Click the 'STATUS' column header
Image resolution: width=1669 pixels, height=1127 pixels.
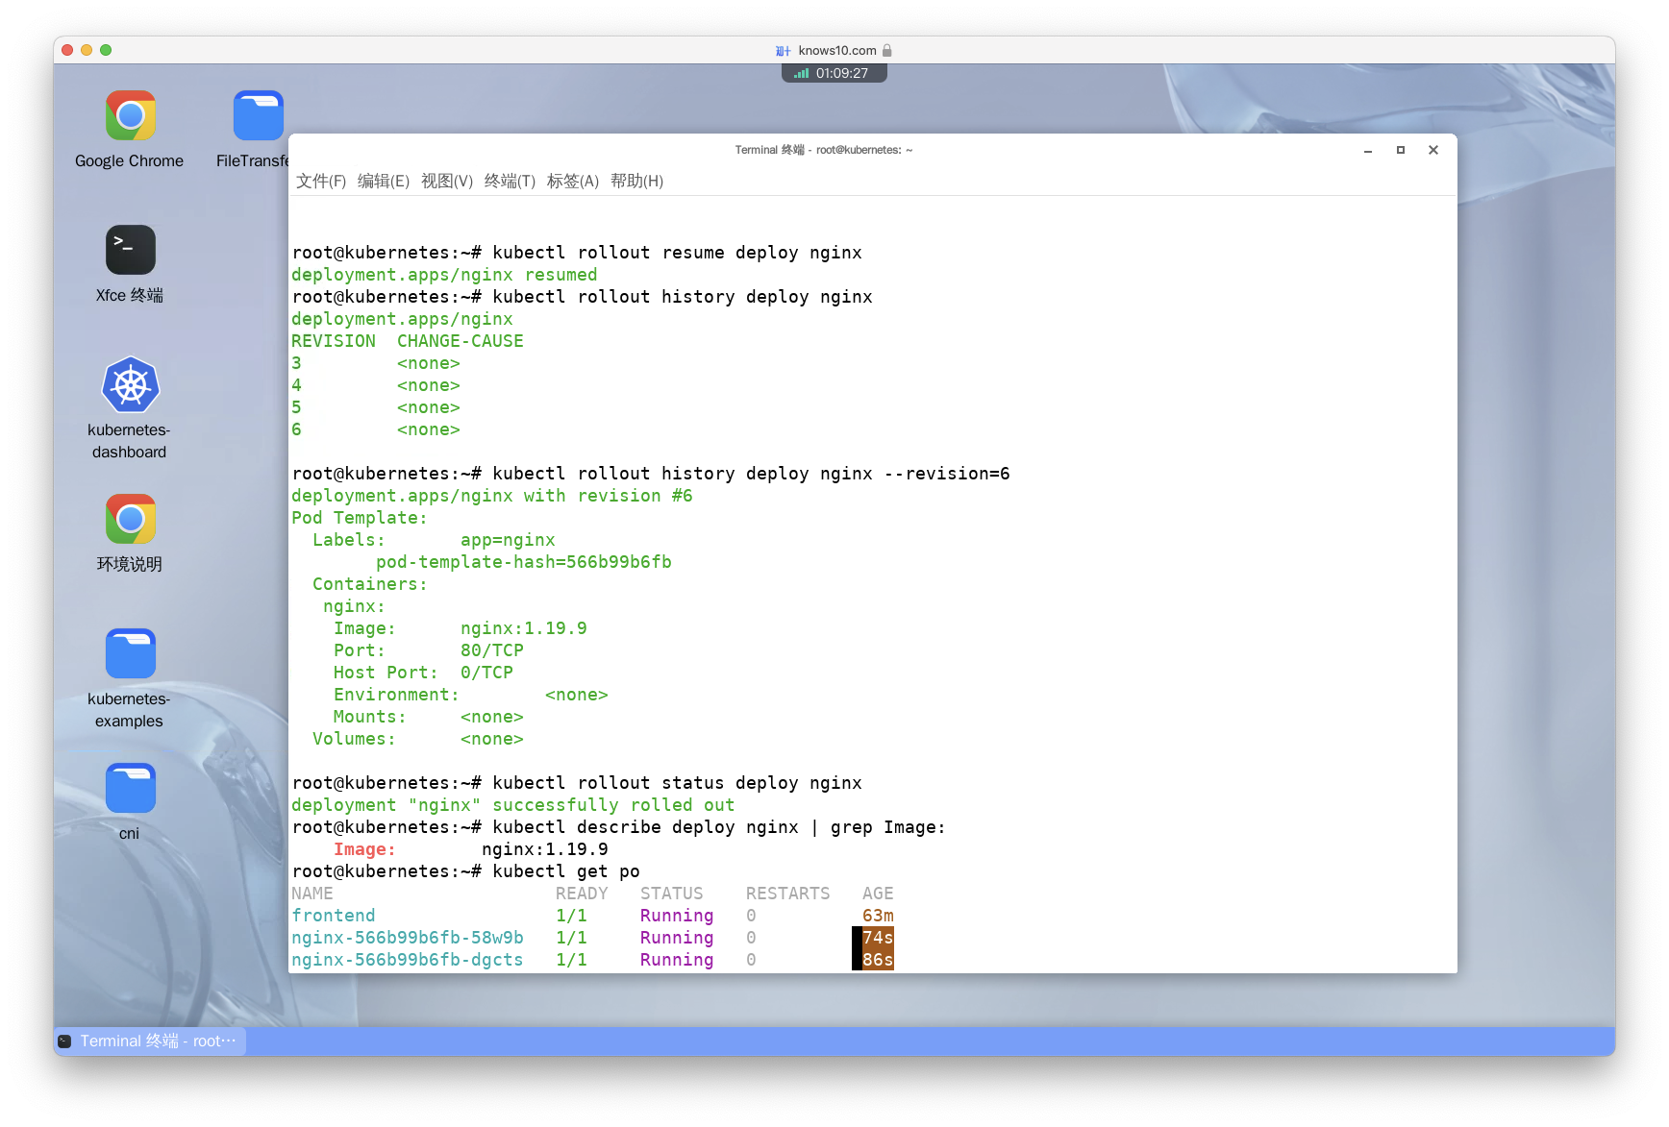[672, 894]
